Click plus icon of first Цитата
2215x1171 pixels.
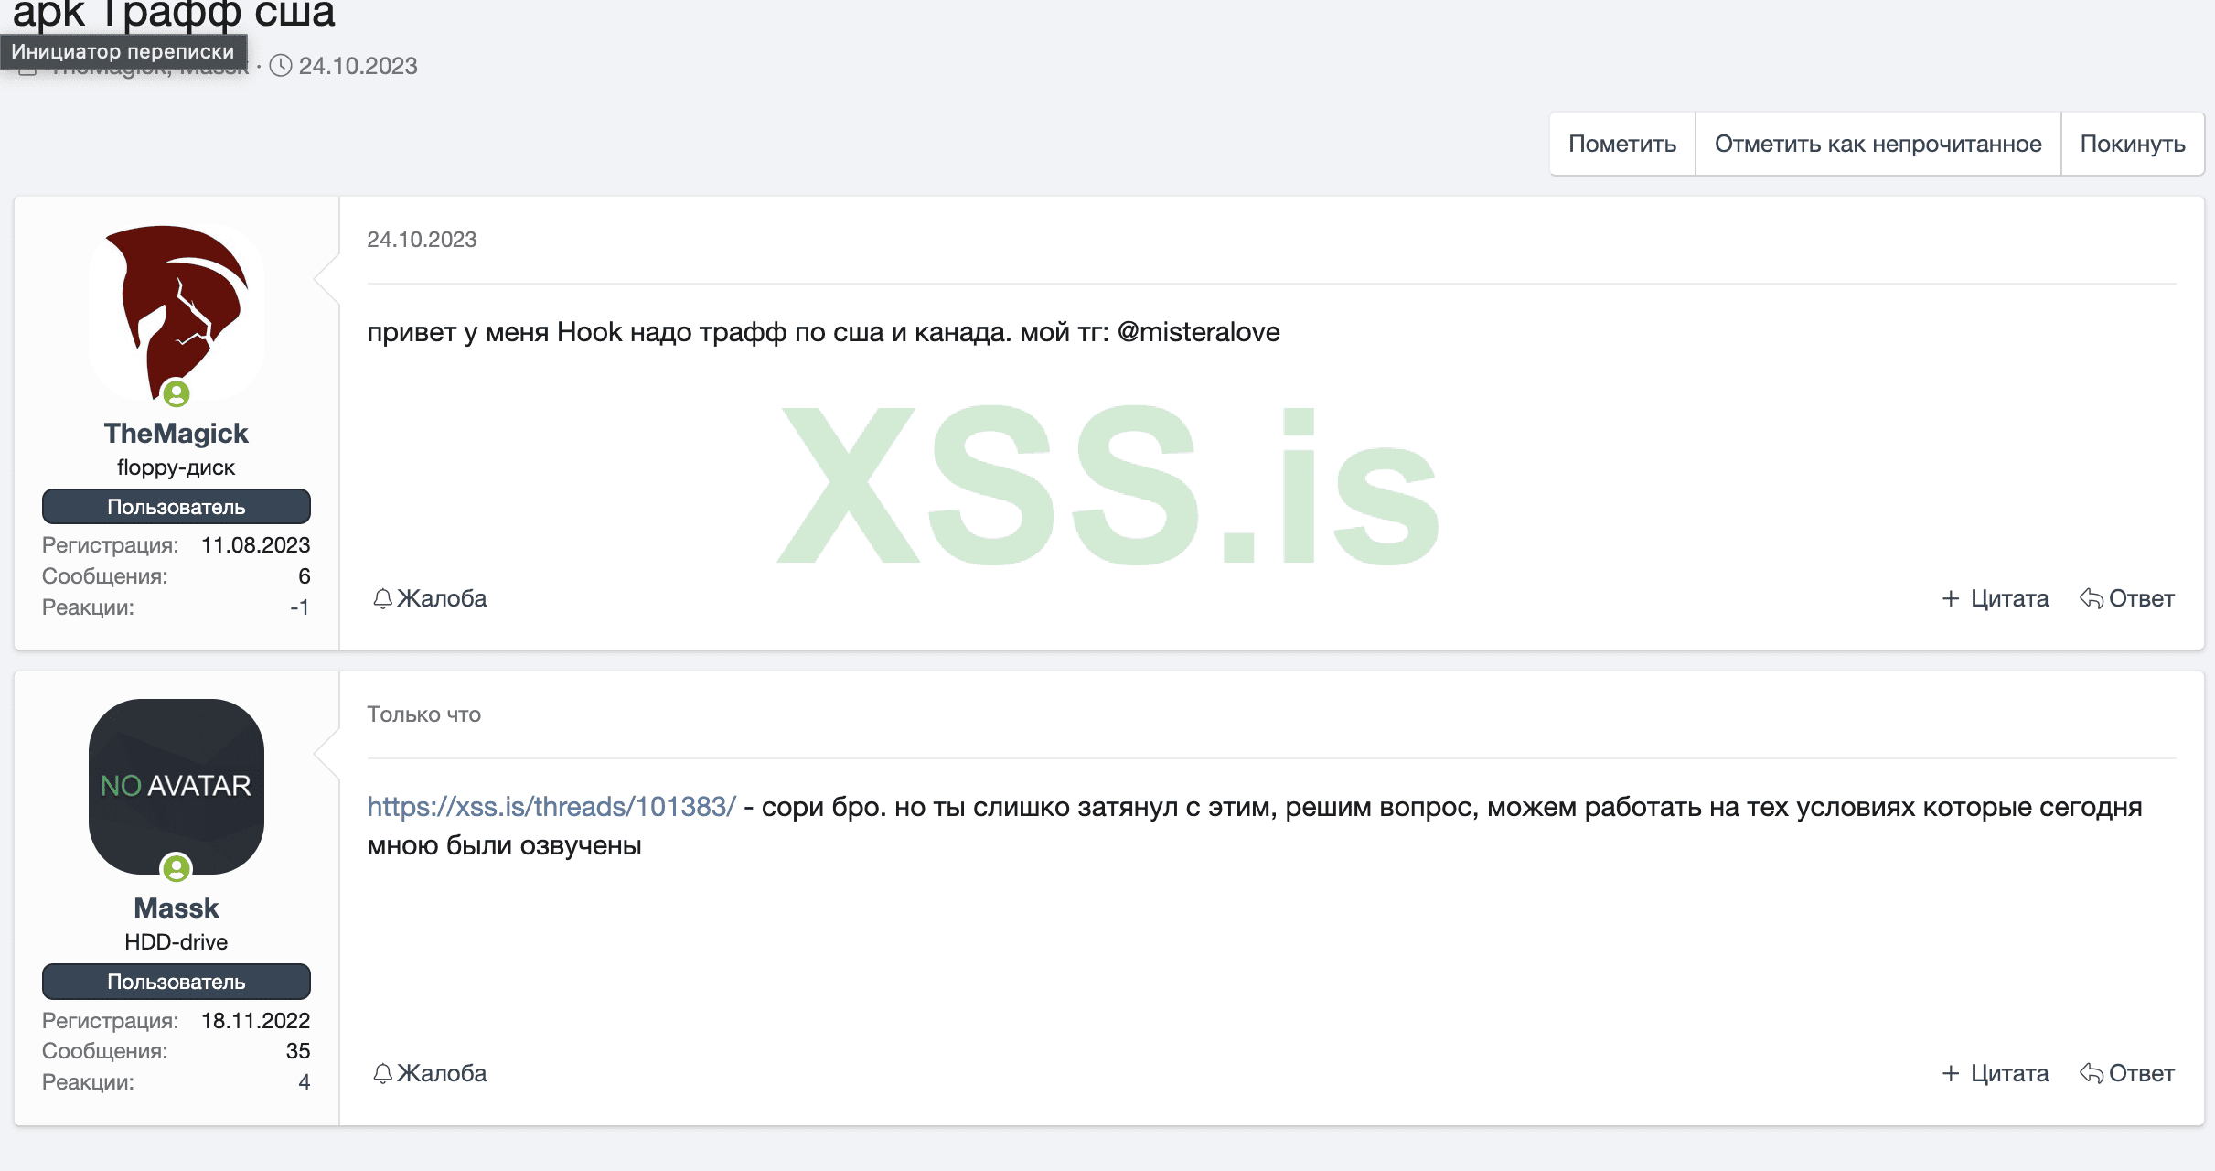[x=1951, y=598]
